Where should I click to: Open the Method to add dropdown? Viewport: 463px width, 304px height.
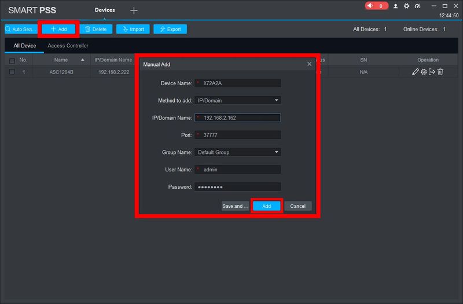coord(238,100)
